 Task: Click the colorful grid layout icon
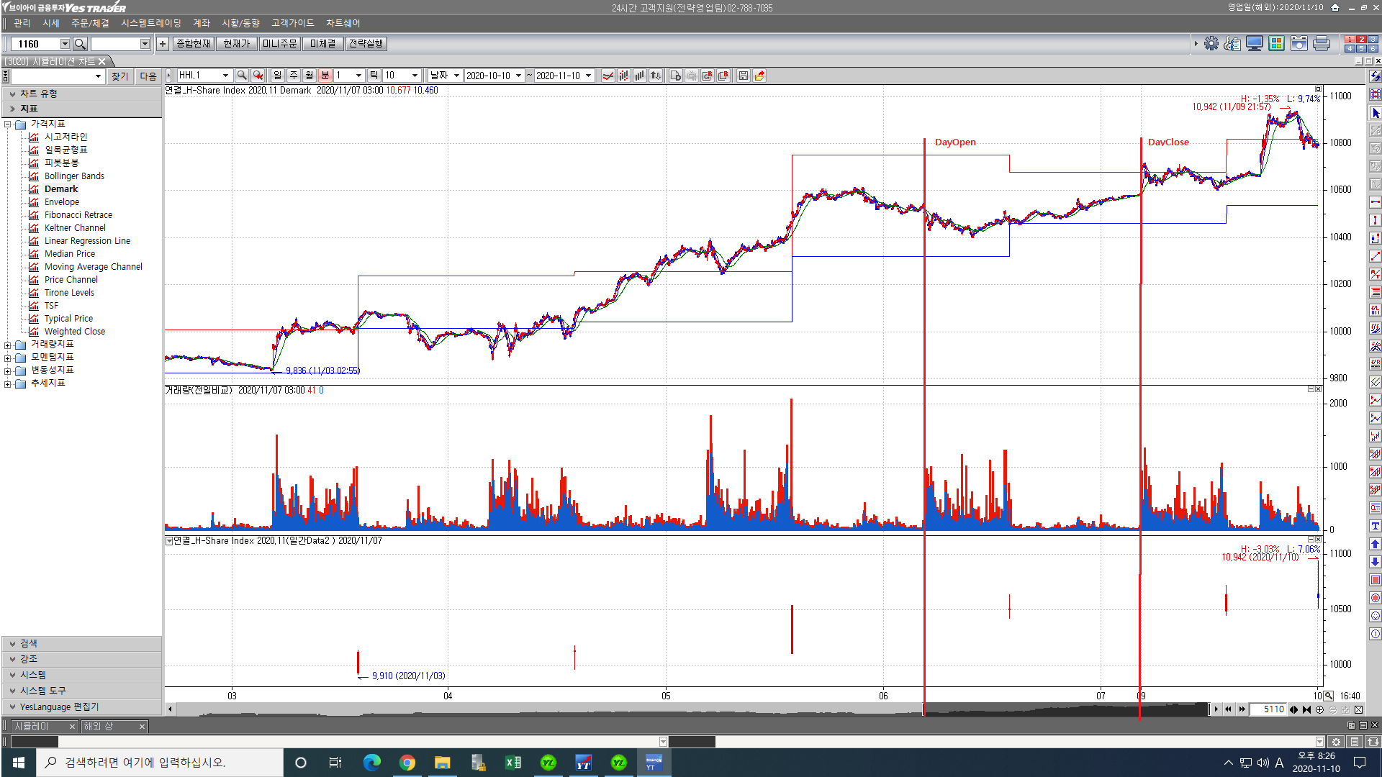(1276, 44)
